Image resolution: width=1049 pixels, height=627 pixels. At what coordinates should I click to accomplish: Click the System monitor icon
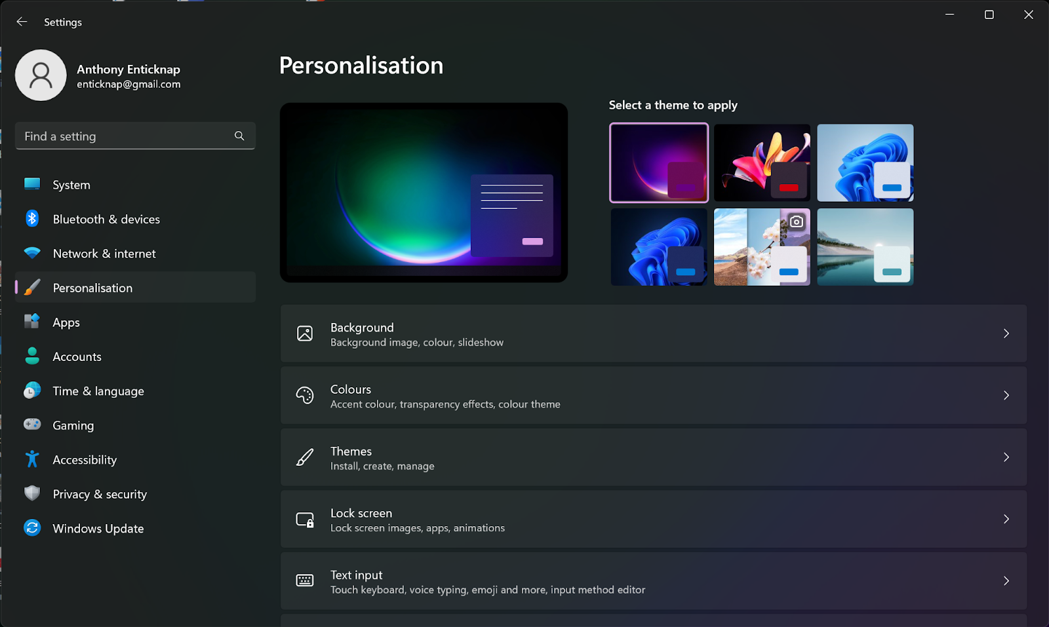pos(32,184)
